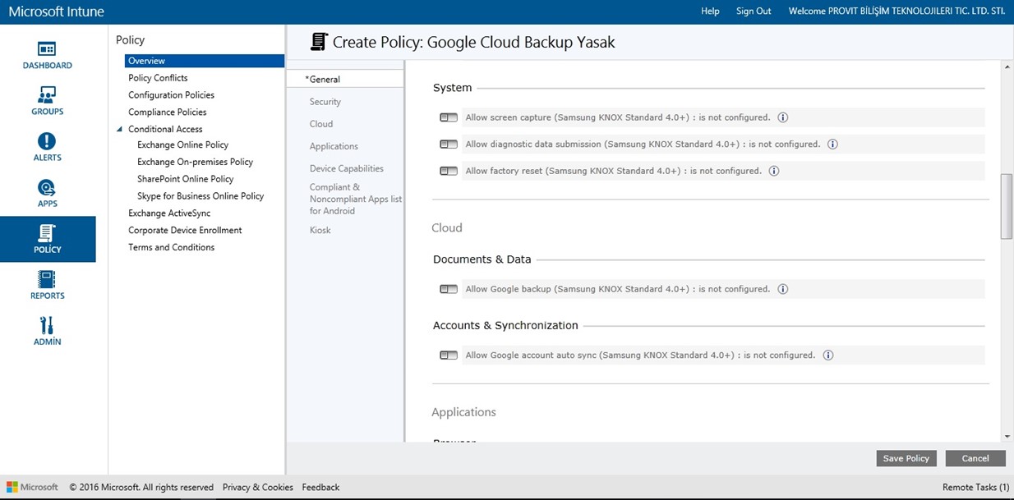This screenshot has width=1014, height=500.
Task: Toggle Allow screen capture setting
Action: pos(449,117)
